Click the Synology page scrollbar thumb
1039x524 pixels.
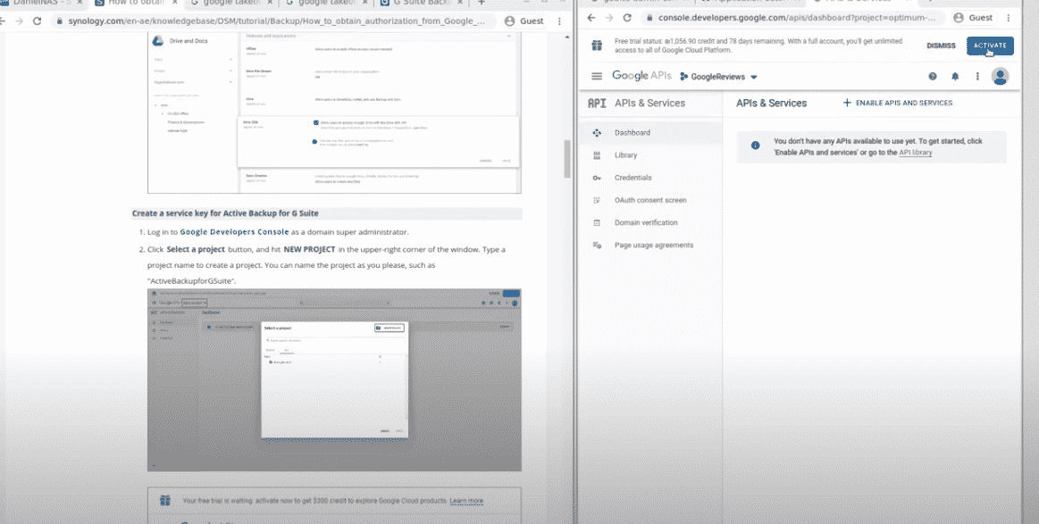567,159
